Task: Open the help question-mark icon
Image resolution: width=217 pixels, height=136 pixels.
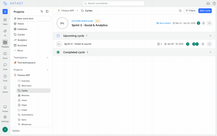Action: [214, 3]
